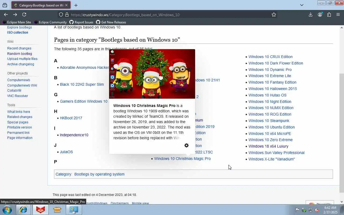Bookmark this page with the star icon
Screen dimensions: 344x215
click(x=274, y=15)
